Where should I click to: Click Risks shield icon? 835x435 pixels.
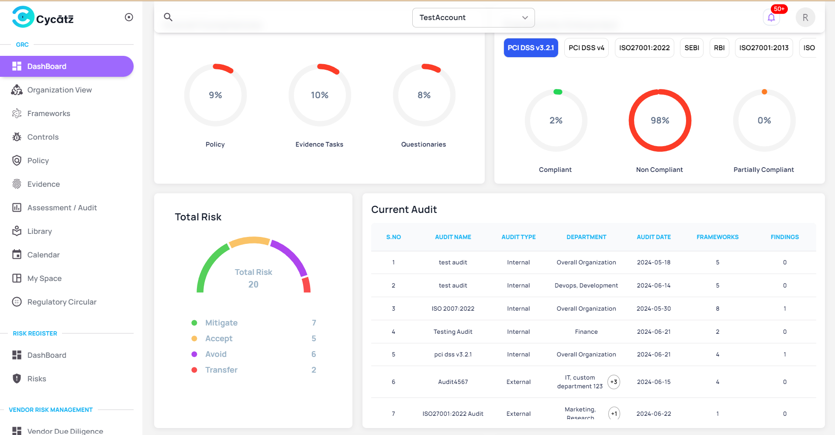click(17, 379)
